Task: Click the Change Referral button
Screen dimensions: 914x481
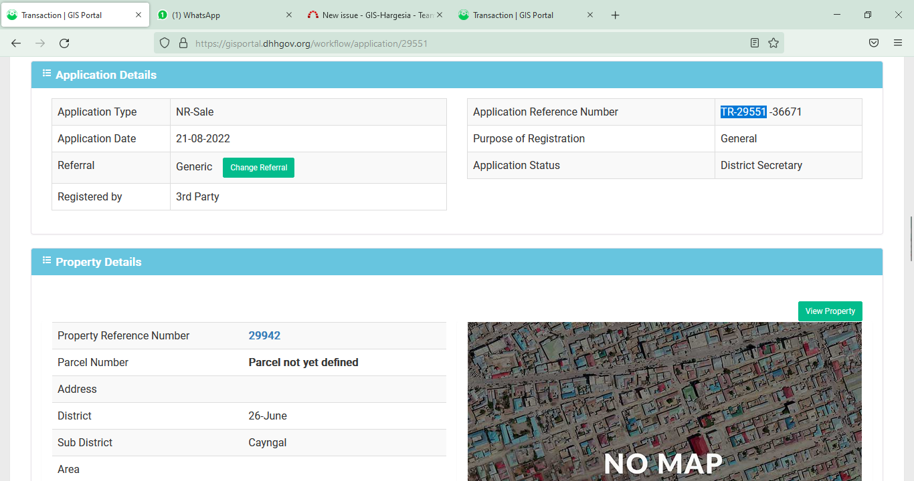Action: pos(258,168)
